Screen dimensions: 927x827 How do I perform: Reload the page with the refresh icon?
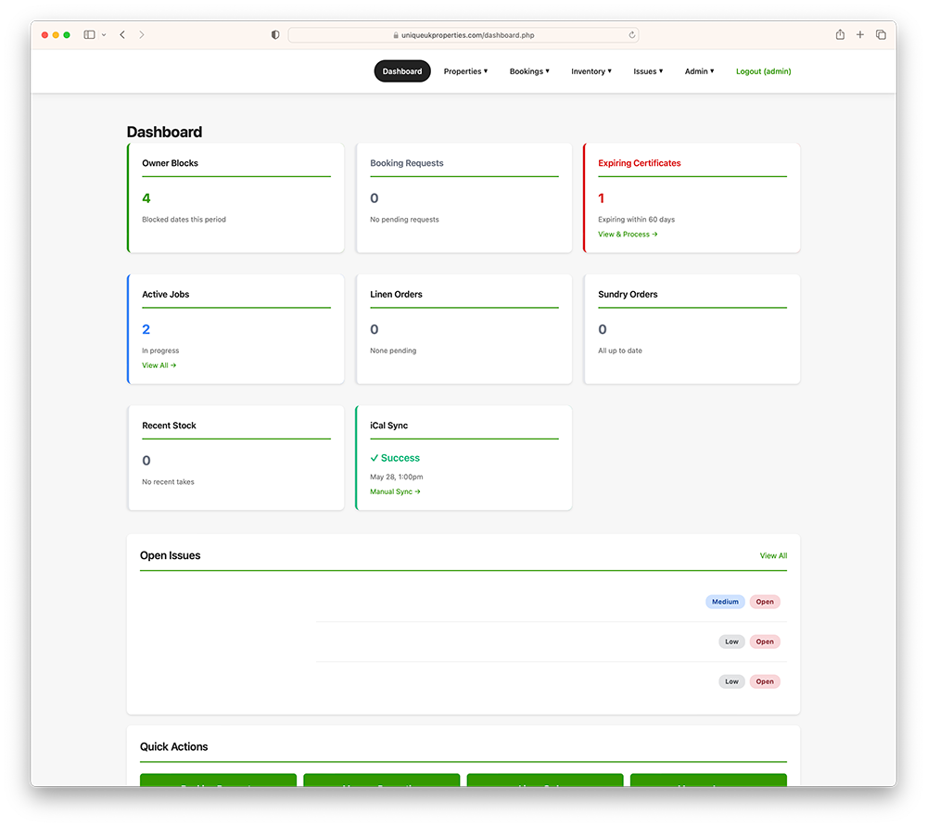tap(632, 35)
